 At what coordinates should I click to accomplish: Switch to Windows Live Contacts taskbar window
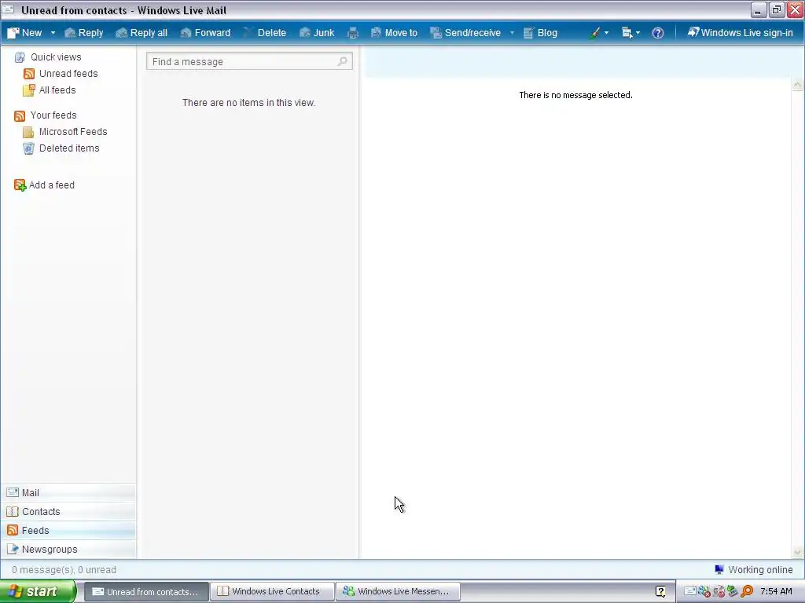pyautogui.click(x=273, y=591)
